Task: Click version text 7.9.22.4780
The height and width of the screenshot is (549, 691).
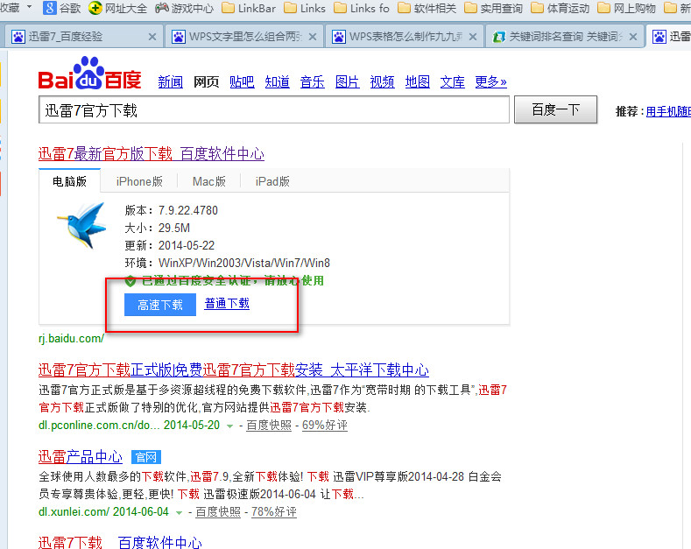Action: [x=188, y=211]
